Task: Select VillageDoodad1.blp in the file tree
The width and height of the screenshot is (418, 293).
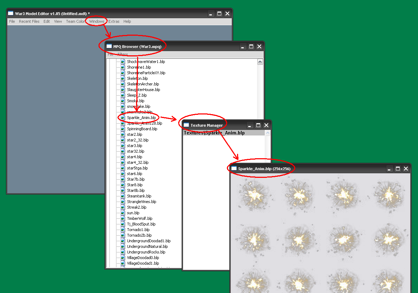Action: [x=143, y=263]
